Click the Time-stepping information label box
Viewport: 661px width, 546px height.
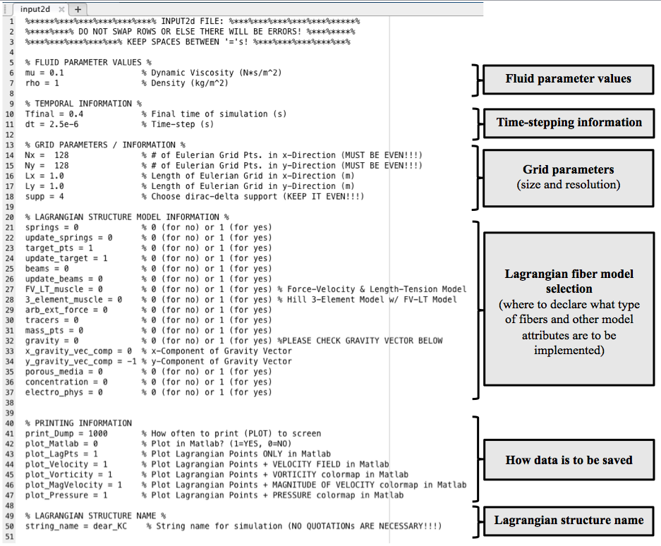pos(568,123)
